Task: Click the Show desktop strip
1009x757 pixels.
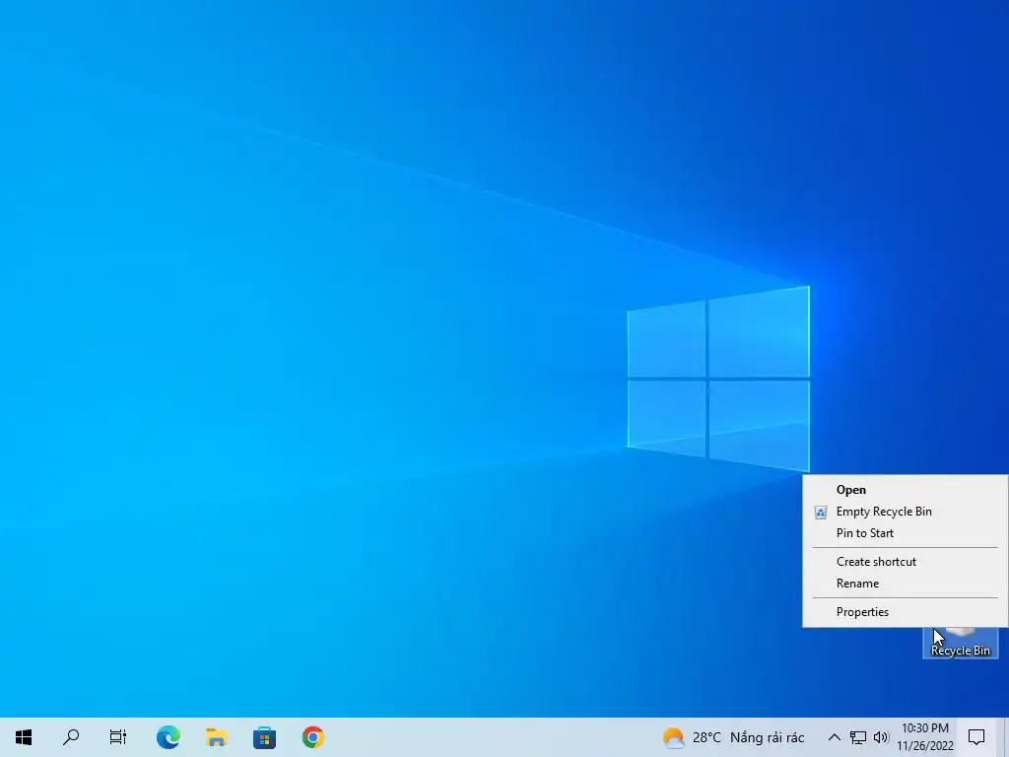Action: (1004, 737)
